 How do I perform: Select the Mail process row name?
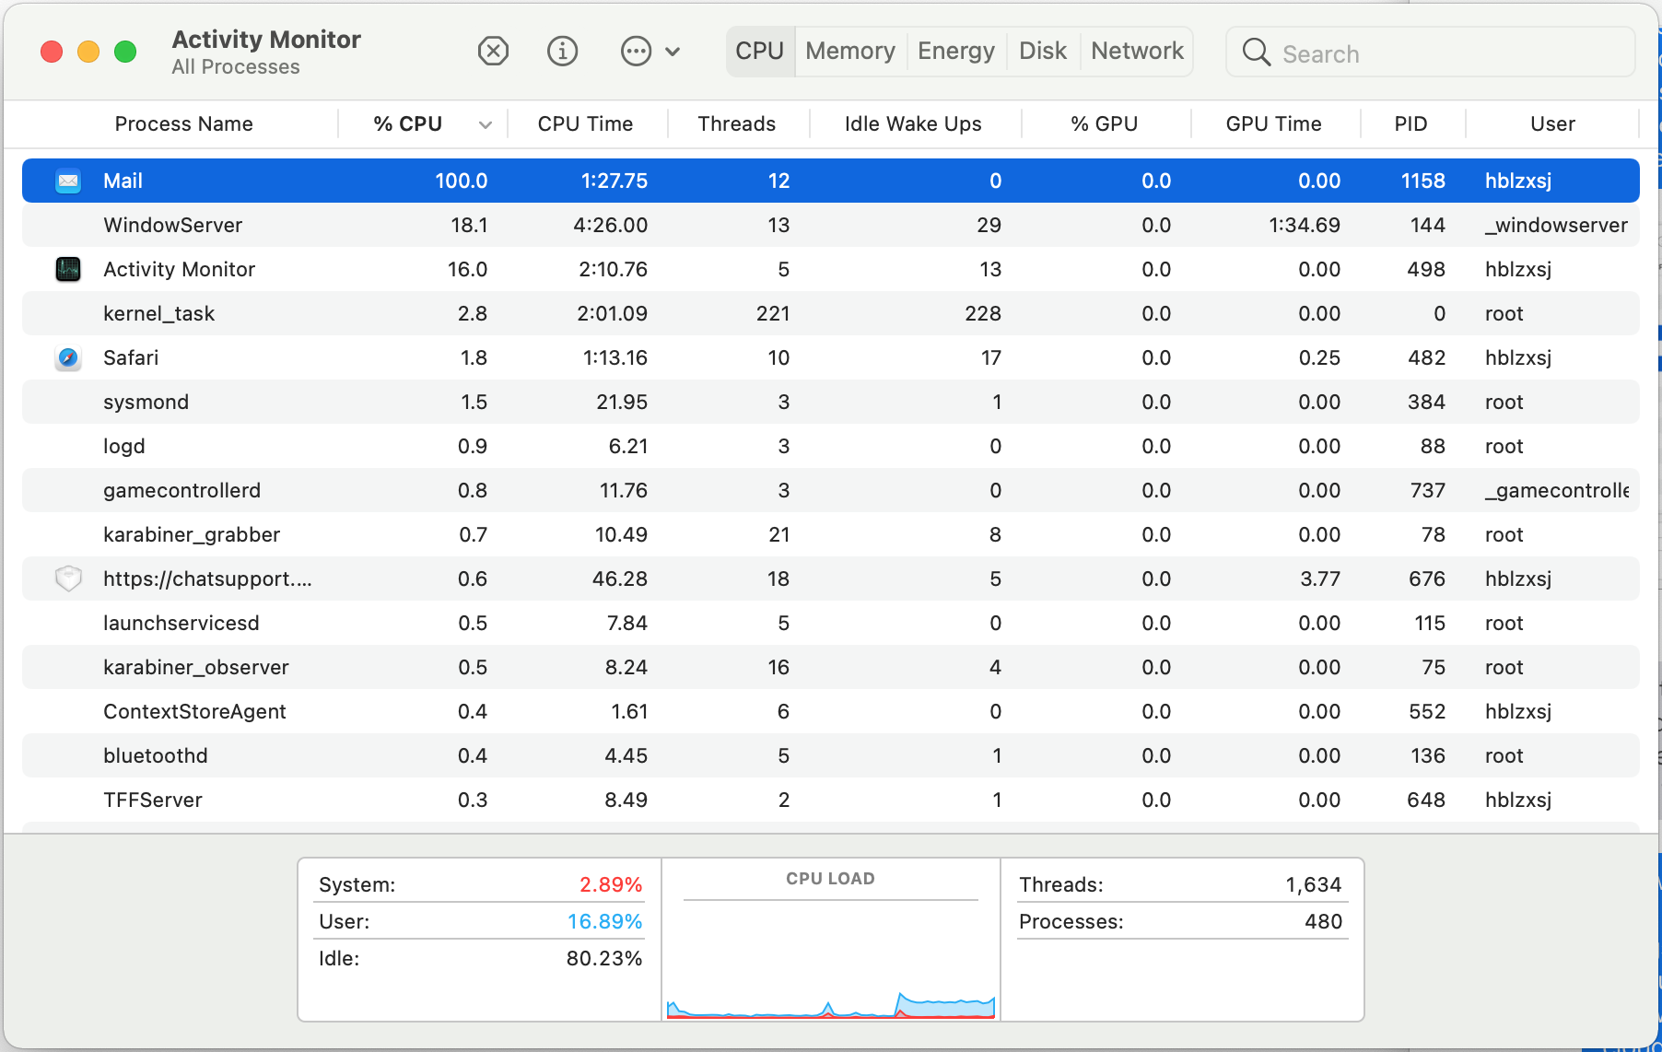(123, 181)
